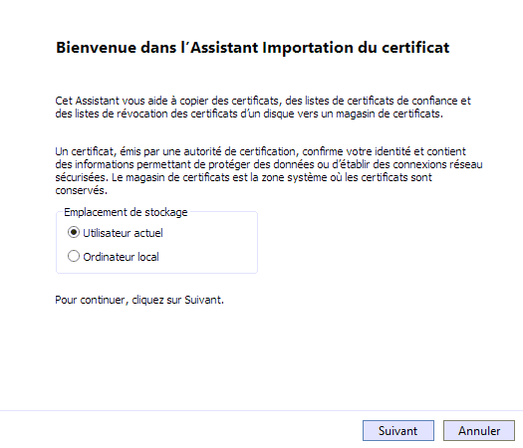Click the paragraph starting 'Un certificat, émis par'
This screenshot has height=448, width=523.
pyautogui.click(x=269, y=170)
